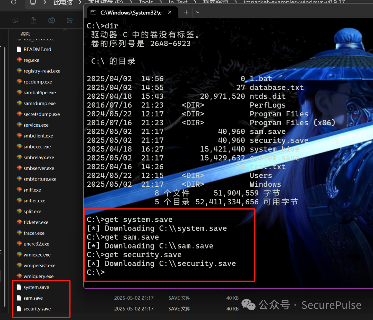Viewport: 373px width, 320px height.
Task: Click the Explorer refresh icon
Action: point(13,2)
